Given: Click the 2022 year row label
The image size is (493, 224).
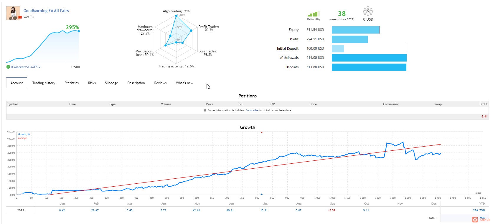Looking at the screenshot, I should coord(21,210).
